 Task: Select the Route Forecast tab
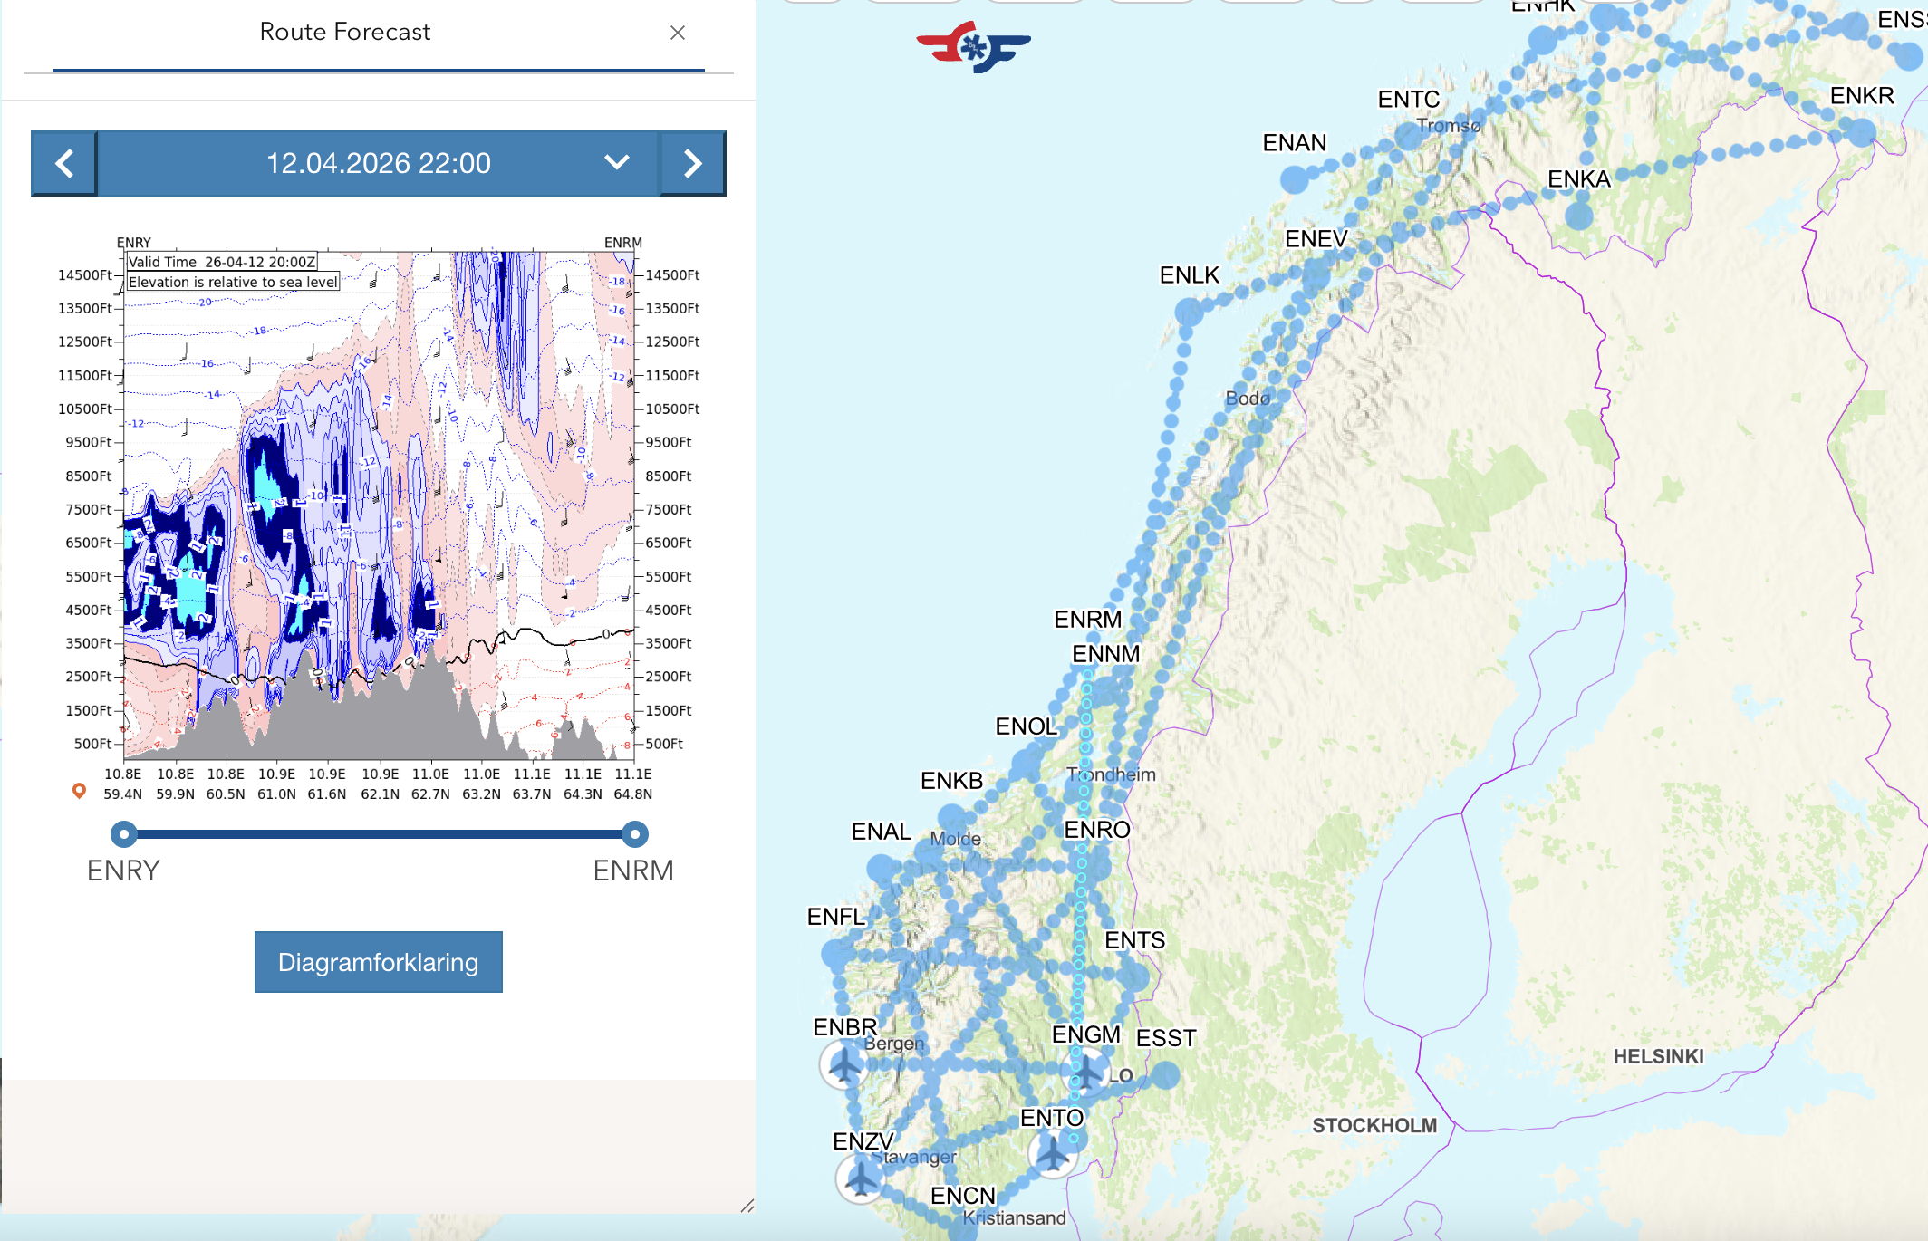tap(344, 33)
